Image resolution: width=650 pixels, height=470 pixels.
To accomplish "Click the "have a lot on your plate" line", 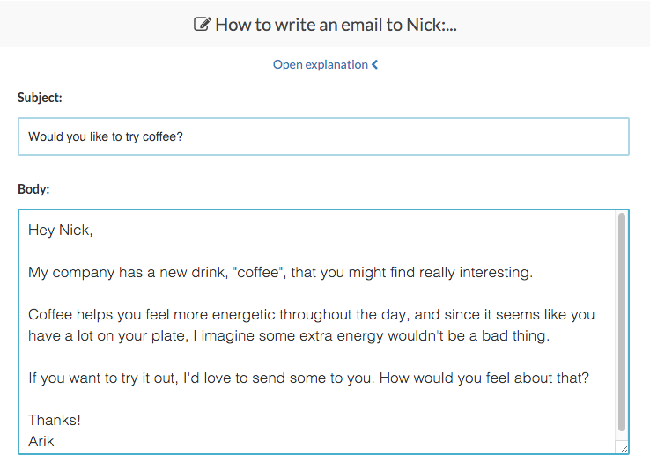I will pos(289,336).
